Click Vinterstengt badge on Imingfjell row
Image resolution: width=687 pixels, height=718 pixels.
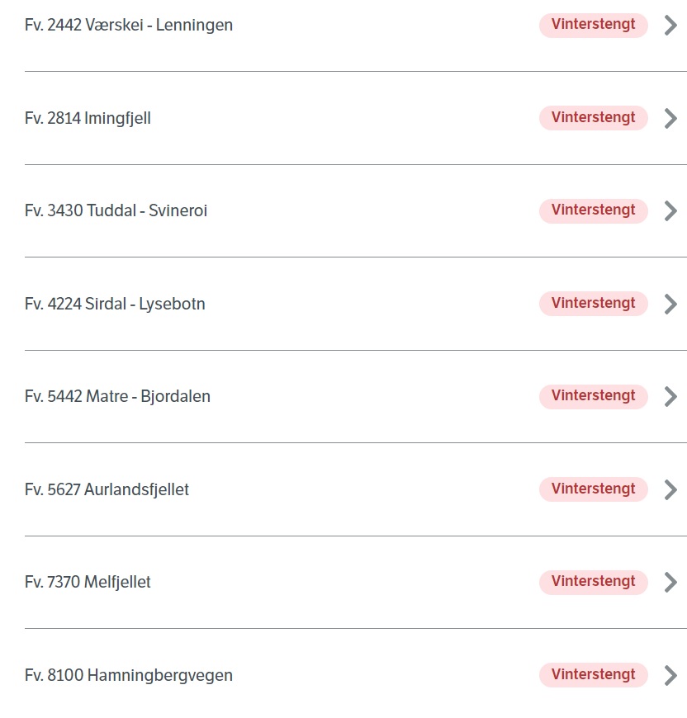pos(594,118)
